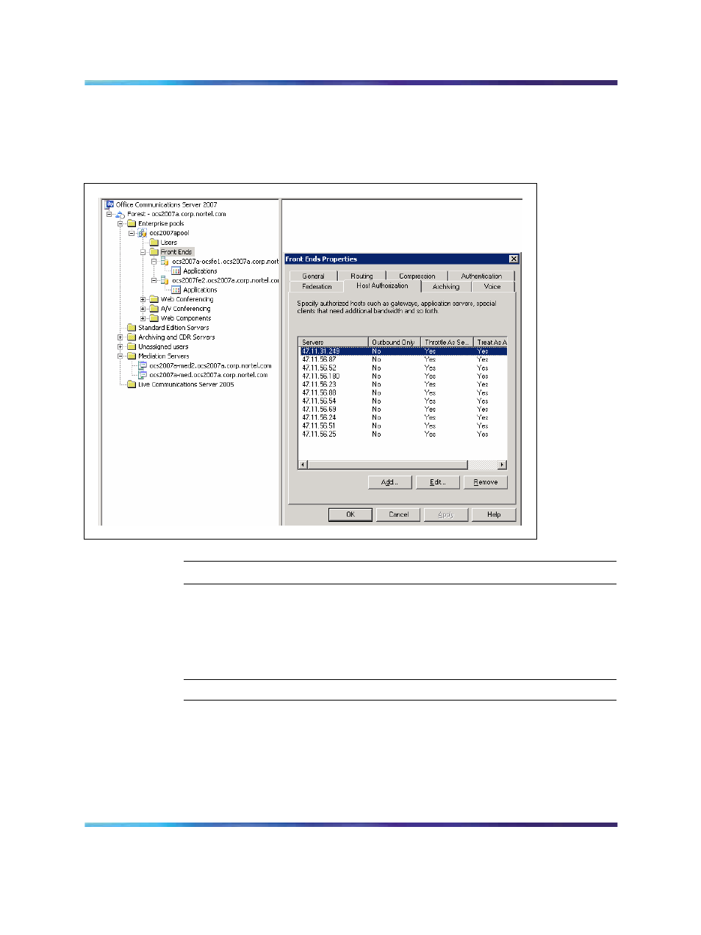Click the ocs2007a-ocsfe1 server icon

pyautogui.click(x=165, y=262)
